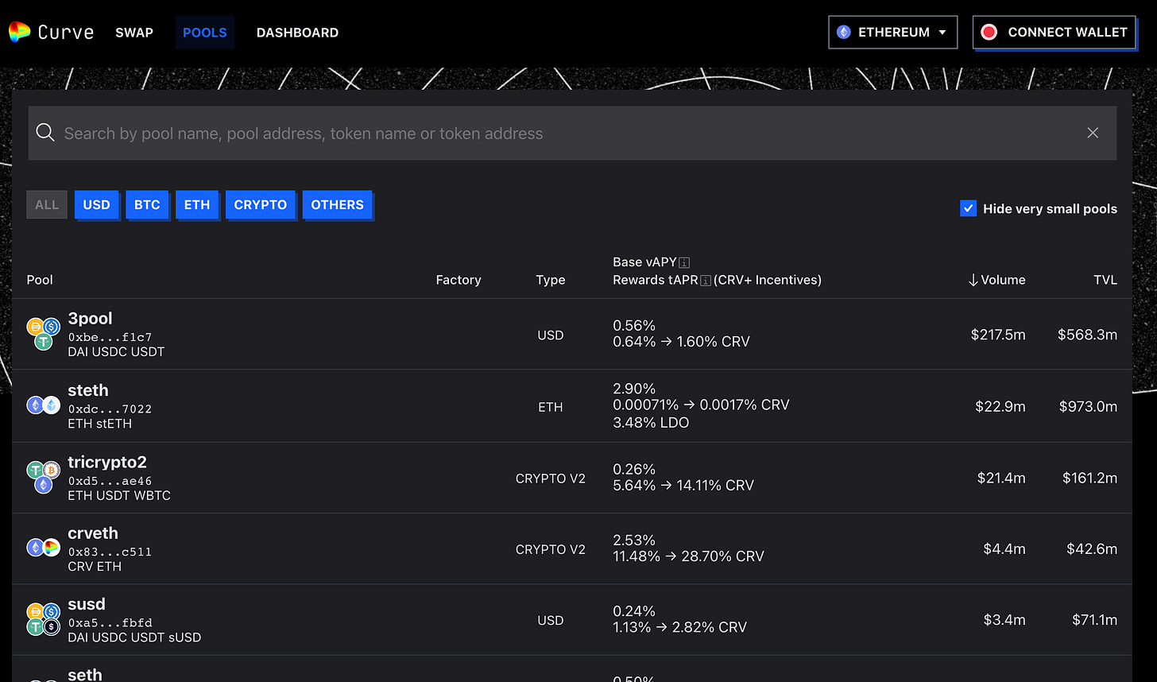Image resolution: width=1157 pixels, height=682 pixels.
Task: Click the 3pool token icons
Action: pyautogui.click(x=43, y=334)
